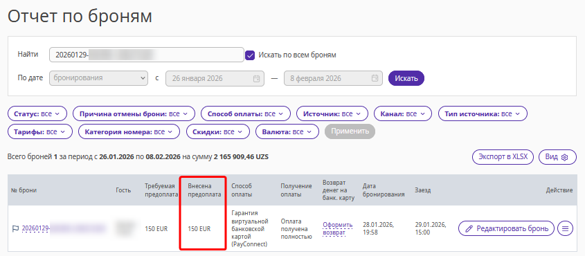
Task: Click the Способ оплаты column header
Action: click(242, 190)
